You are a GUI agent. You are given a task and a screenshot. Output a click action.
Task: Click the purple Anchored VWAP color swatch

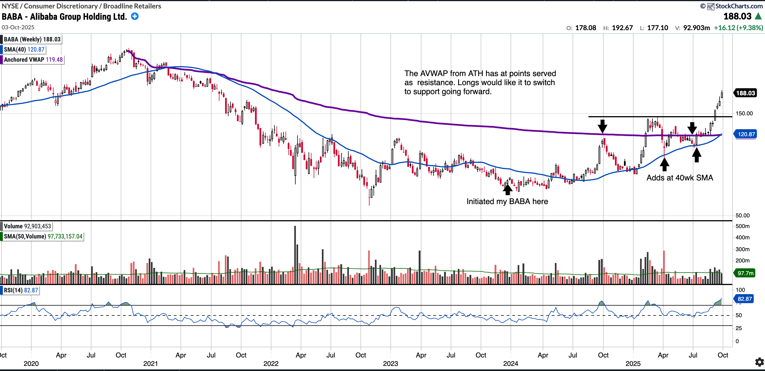click(x=1, y=60)
